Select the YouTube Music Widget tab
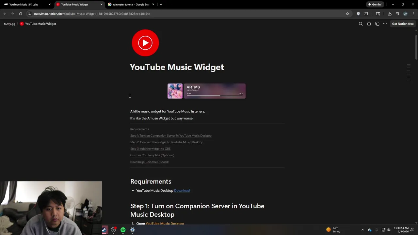Screen dimensions: 418x235 (79, 5)
